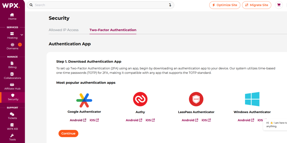Open Tools wrench icon
The width and height of the screenshot is (287, 143).
click(x=12, y=136)
